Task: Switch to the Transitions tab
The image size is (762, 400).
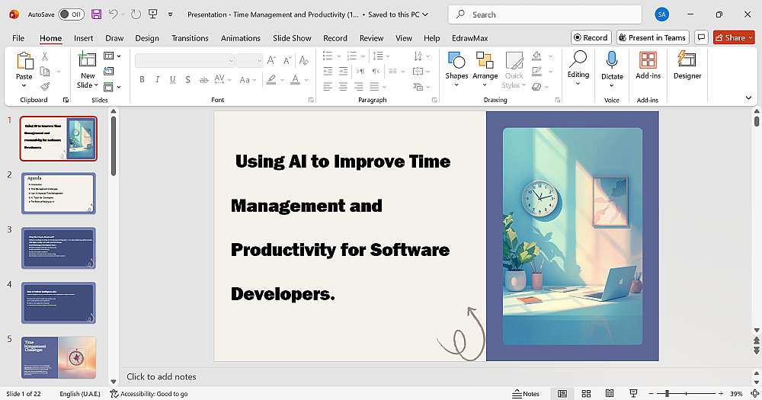Action: [x=190, y=38]
